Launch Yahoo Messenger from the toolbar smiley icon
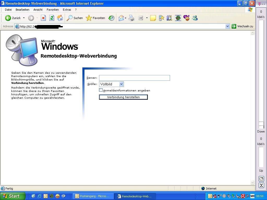This screenshot has height=200, width=267. (186, 18)
